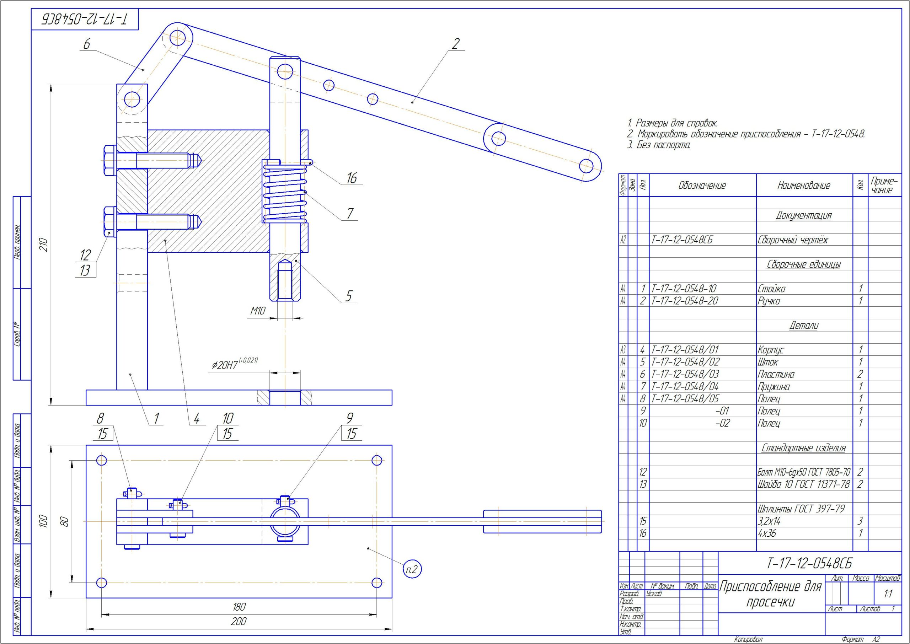Click position callout number 6 for the plate

86,44
